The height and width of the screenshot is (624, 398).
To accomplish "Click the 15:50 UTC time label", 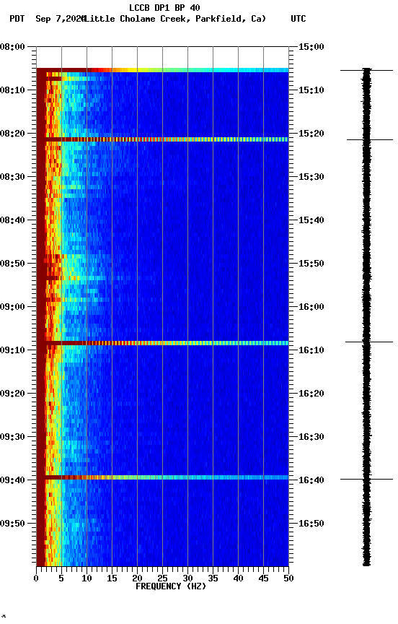I will coord(311,264).
